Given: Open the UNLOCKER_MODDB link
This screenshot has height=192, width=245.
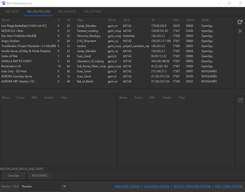Looking at the screenshot, I should (x=157, y=186).
